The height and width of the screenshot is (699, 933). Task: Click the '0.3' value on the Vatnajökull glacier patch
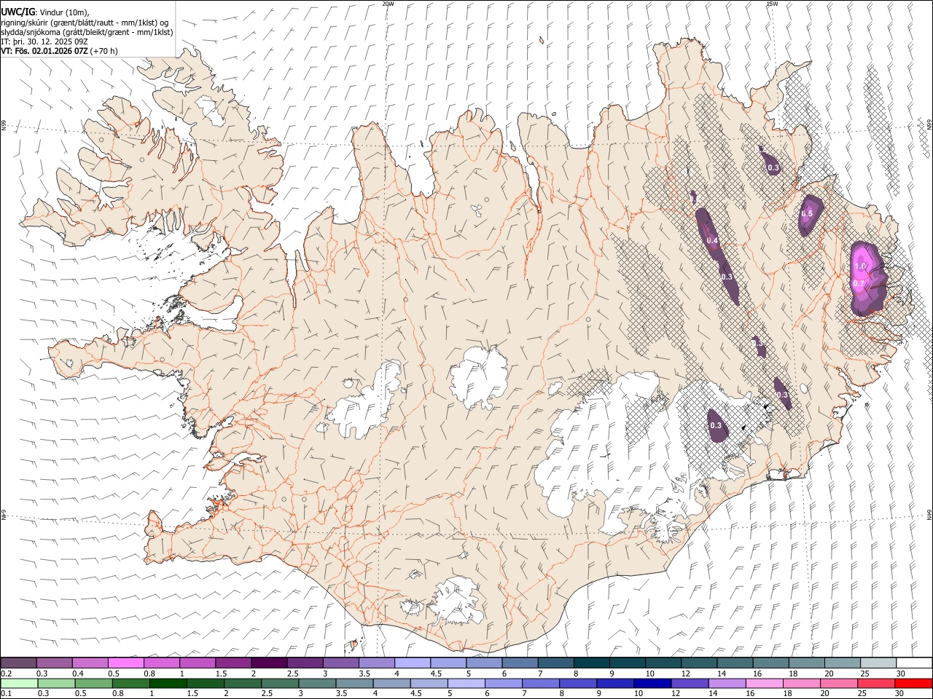[x=715, y=425]
